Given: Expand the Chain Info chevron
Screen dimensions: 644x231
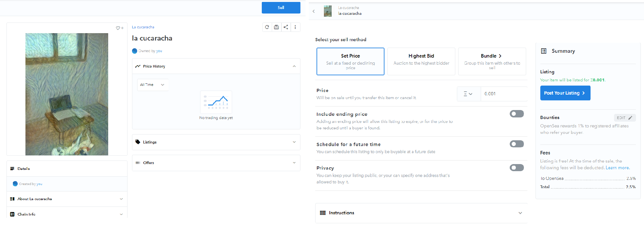Looking at the screenshot, I should click(121, 214).
